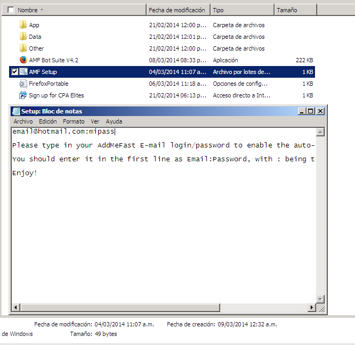Click the AMF Bot Suite V4.2 Firefox icon
Viewport: 355px width, 345px height.
click(x=23, y=60)
